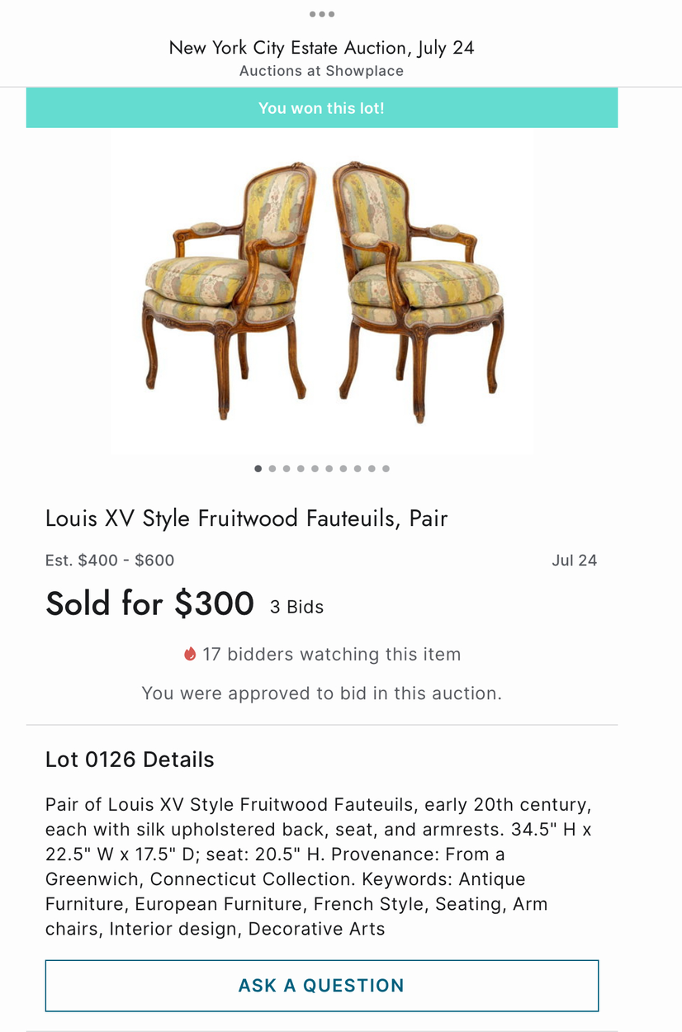682x1032 pixels.
Task: View the 3 Bids history
Action: [x=296, y=608]
